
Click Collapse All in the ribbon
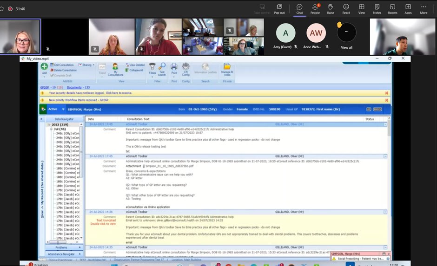click(134, 70)
